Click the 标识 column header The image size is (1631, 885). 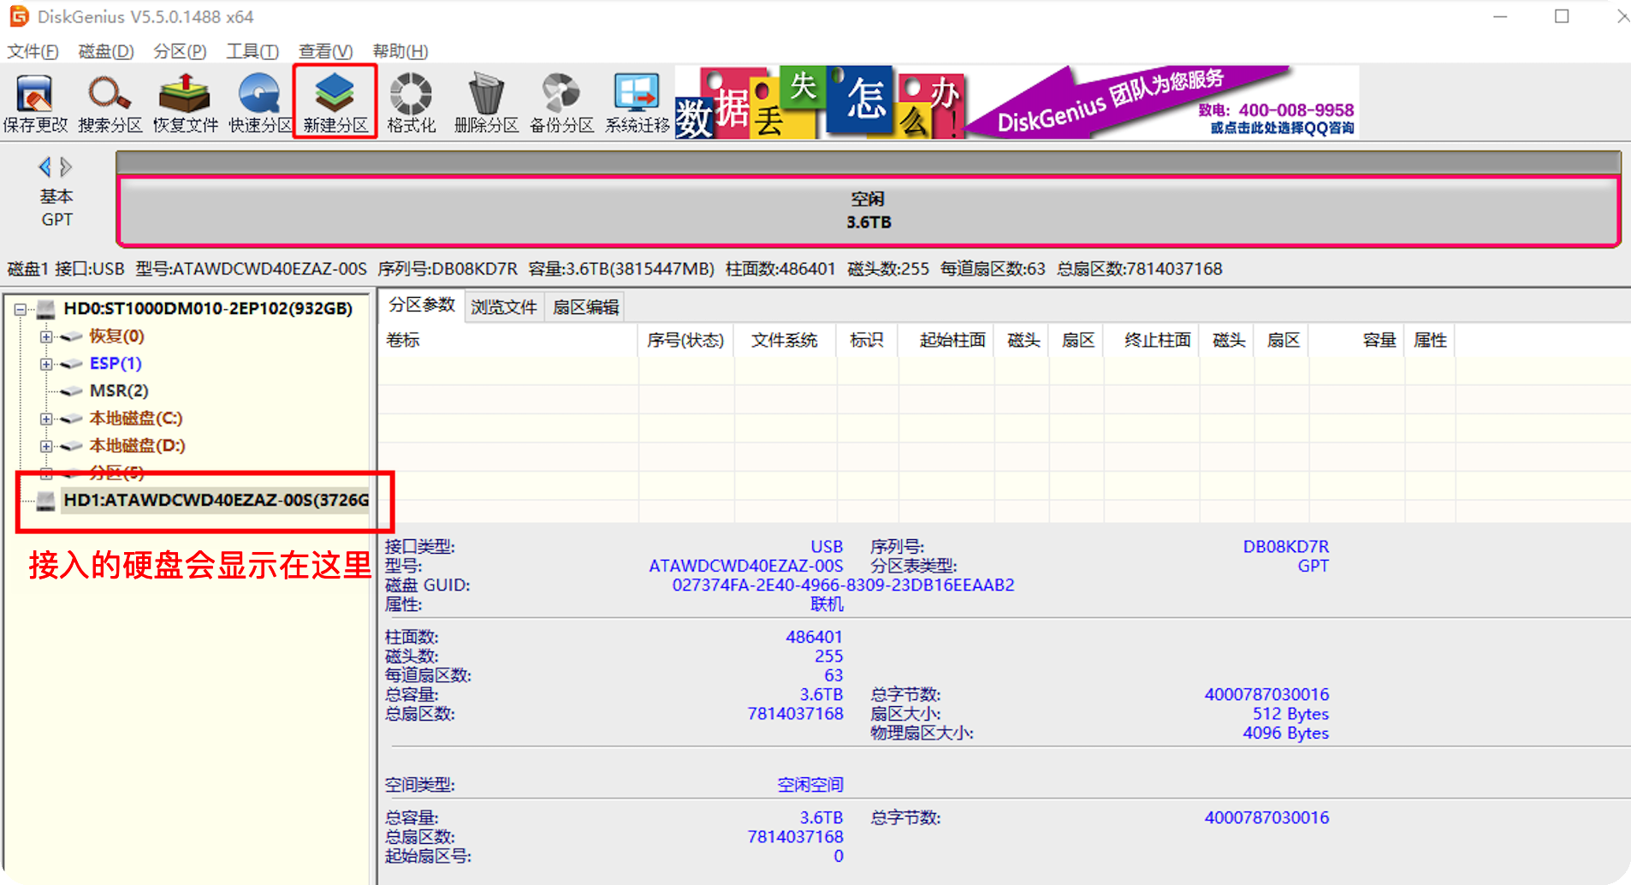coord(867,341)
